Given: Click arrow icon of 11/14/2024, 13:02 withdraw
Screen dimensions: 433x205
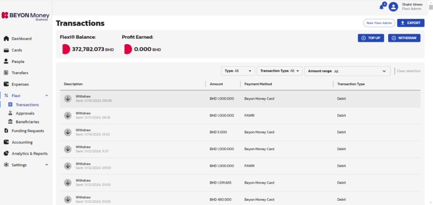Looking at the screenshot, I should coord(68,132).
